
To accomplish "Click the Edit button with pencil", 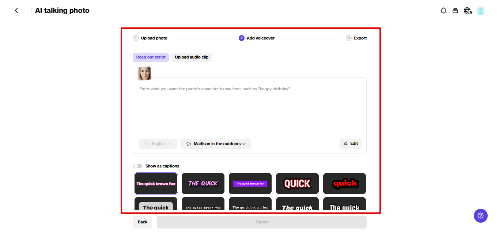I will [x=351, y=144].
